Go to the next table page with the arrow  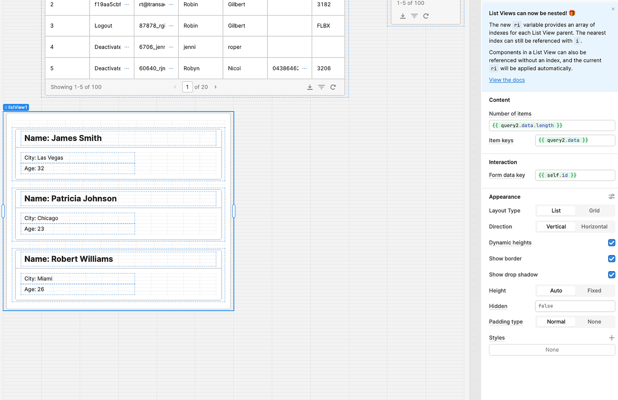tap(215, 87)
